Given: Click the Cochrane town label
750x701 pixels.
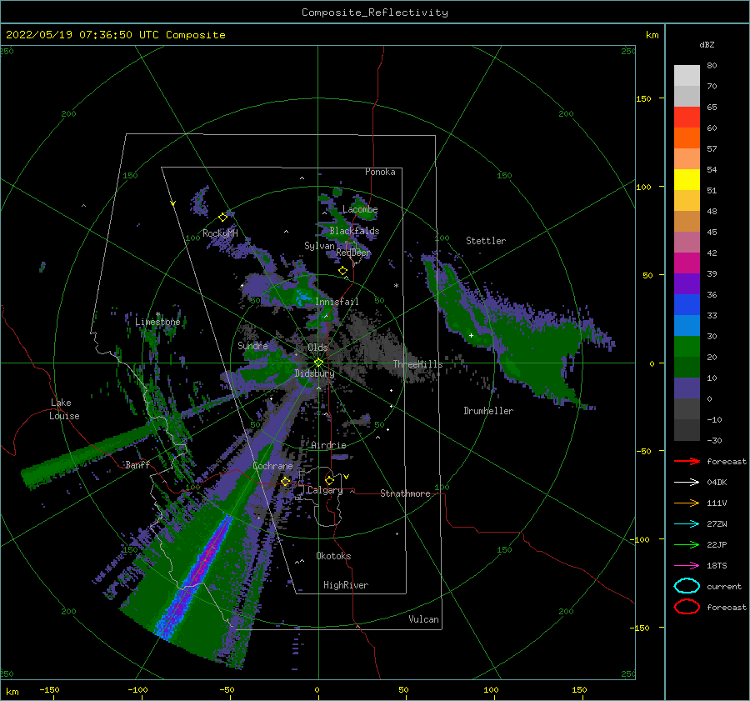Looking at the screenshot, I should 272,466.
